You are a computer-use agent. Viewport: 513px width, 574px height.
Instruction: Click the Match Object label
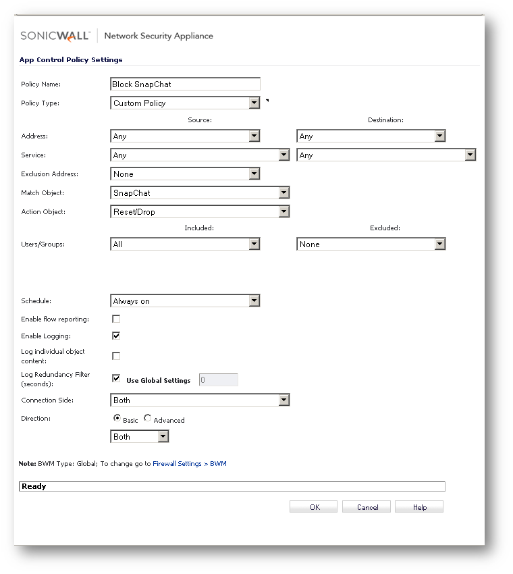(43, 193)
